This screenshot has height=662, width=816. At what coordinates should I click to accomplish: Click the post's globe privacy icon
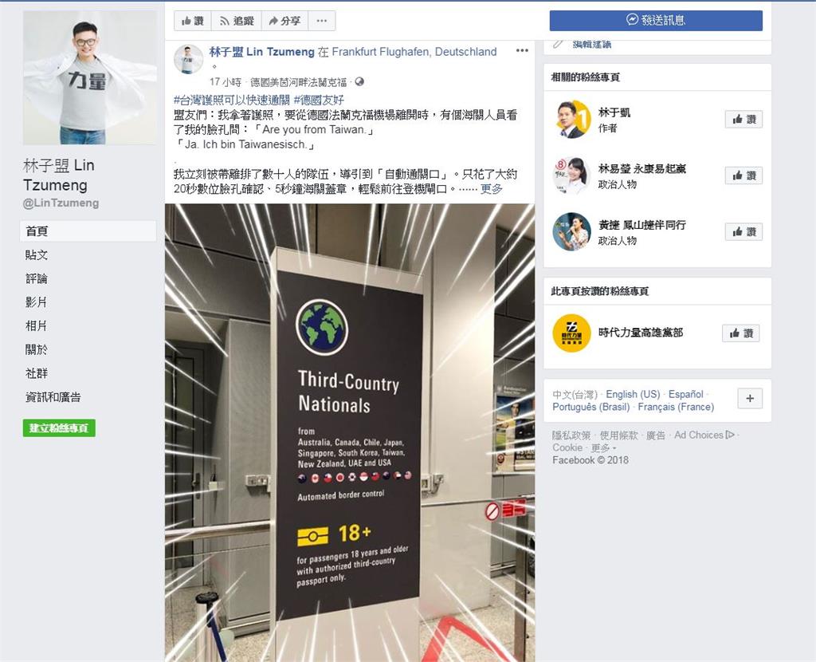coord(359,82)
